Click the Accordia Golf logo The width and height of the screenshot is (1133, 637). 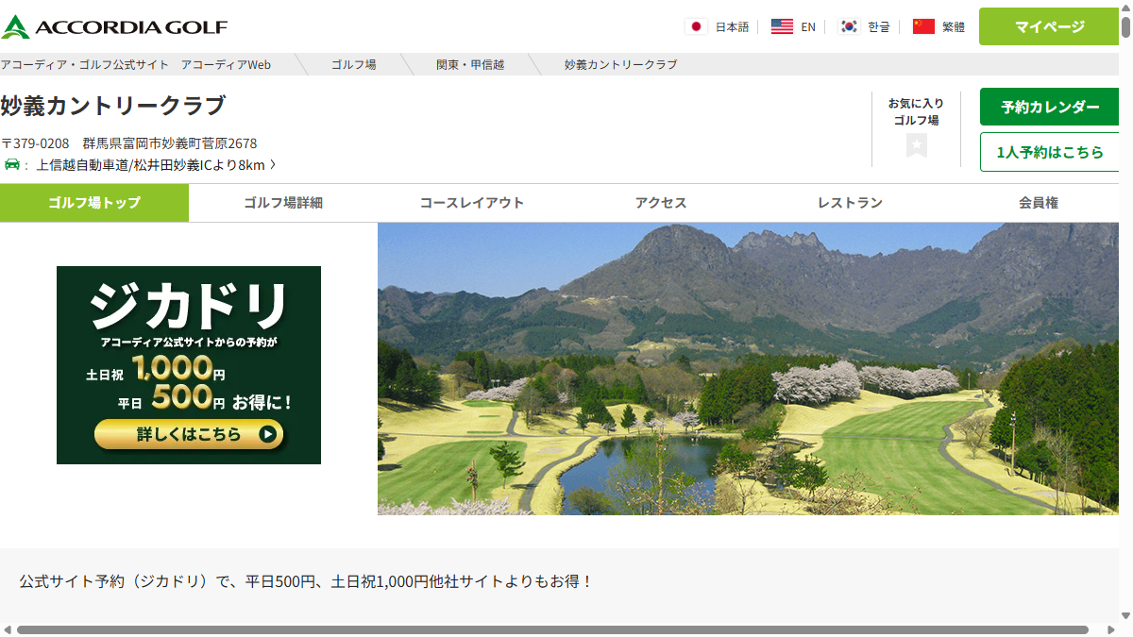tap(113, 26)
